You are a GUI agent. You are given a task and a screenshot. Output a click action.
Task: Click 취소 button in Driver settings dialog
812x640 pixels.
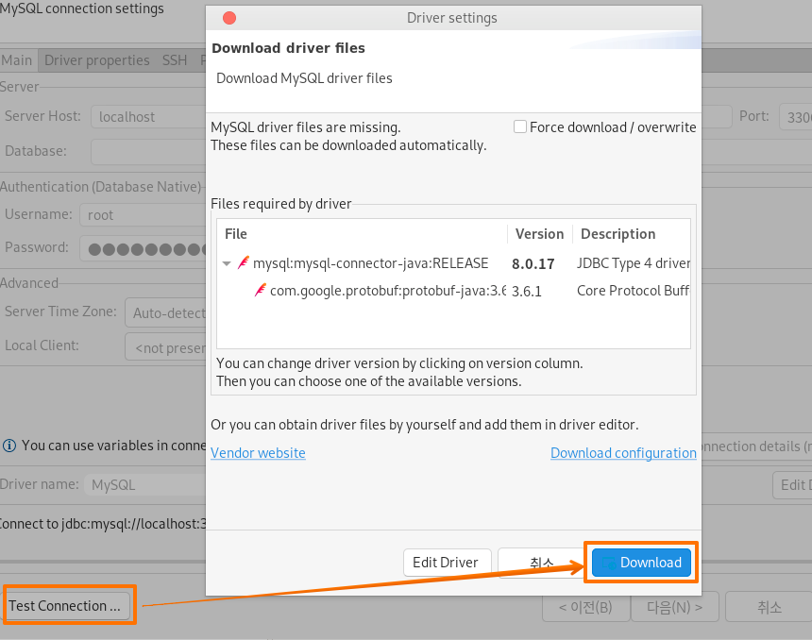pos(542,563)
